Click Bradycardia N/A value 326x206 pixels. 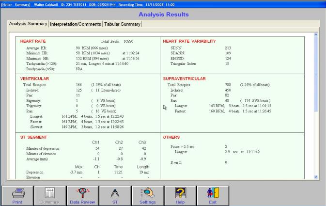[79, 69]
